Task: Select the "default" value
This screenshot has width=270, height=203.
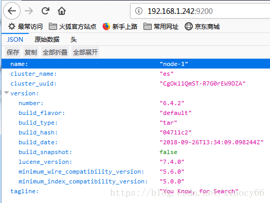Action: pos(176,113)
